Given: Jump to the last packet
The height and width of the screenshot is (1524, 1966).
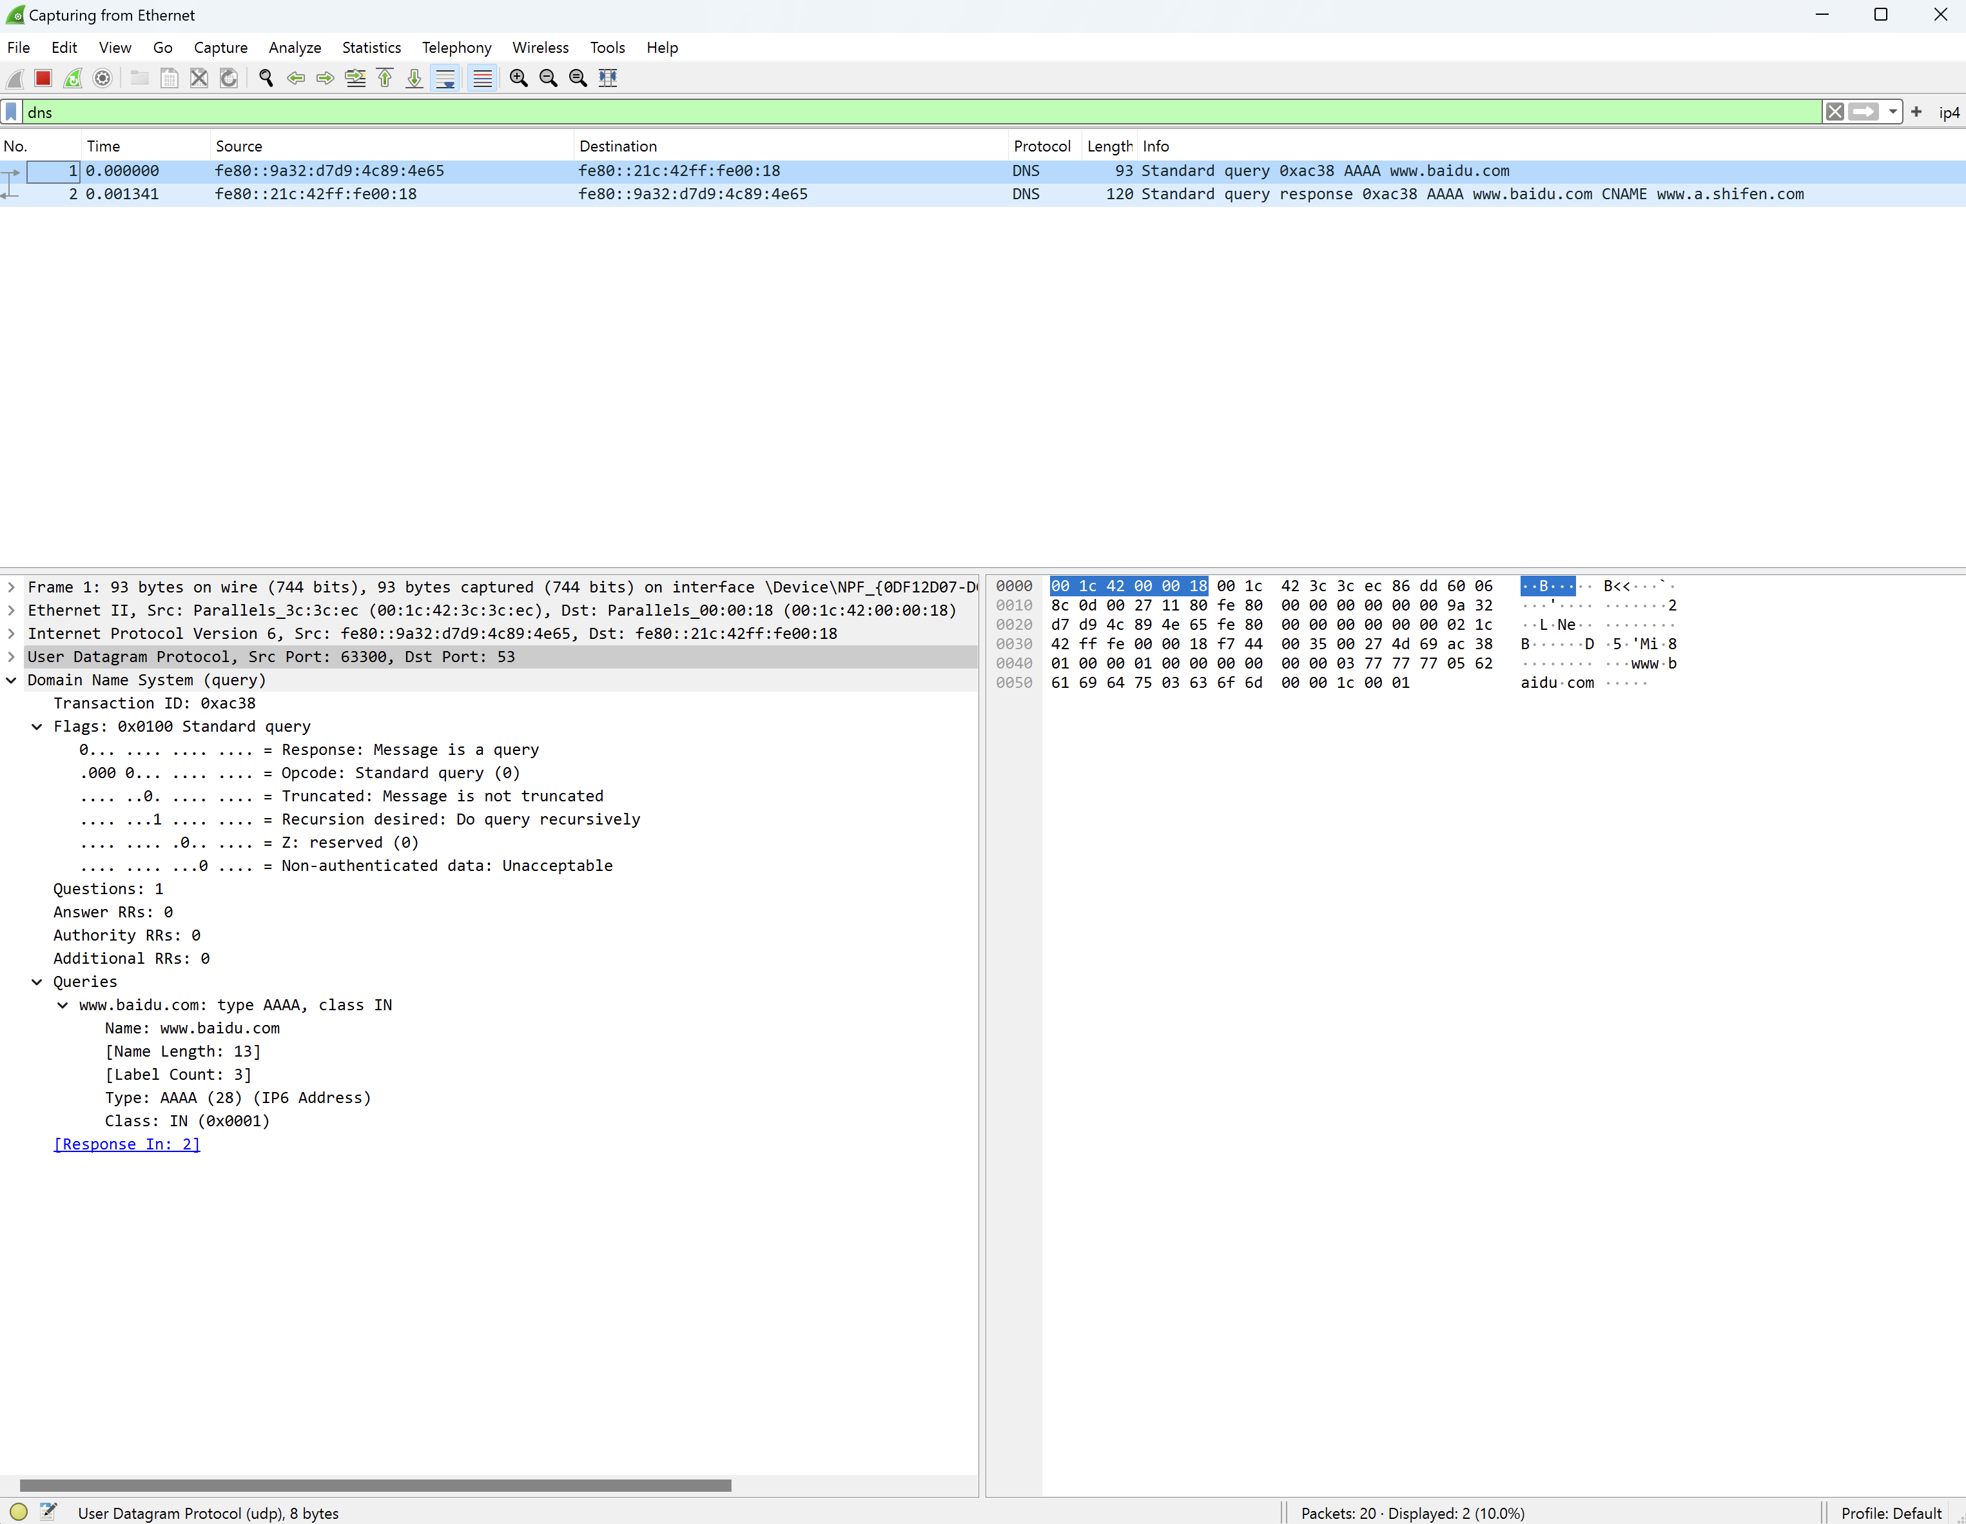Looking at the screenshot, I should (x=414, y=78).
